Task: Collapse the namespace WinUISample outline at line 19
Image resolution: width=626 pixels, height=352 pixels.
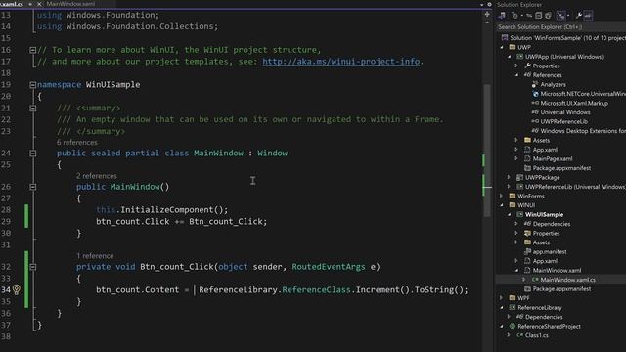Action: [x=32, y=85]
